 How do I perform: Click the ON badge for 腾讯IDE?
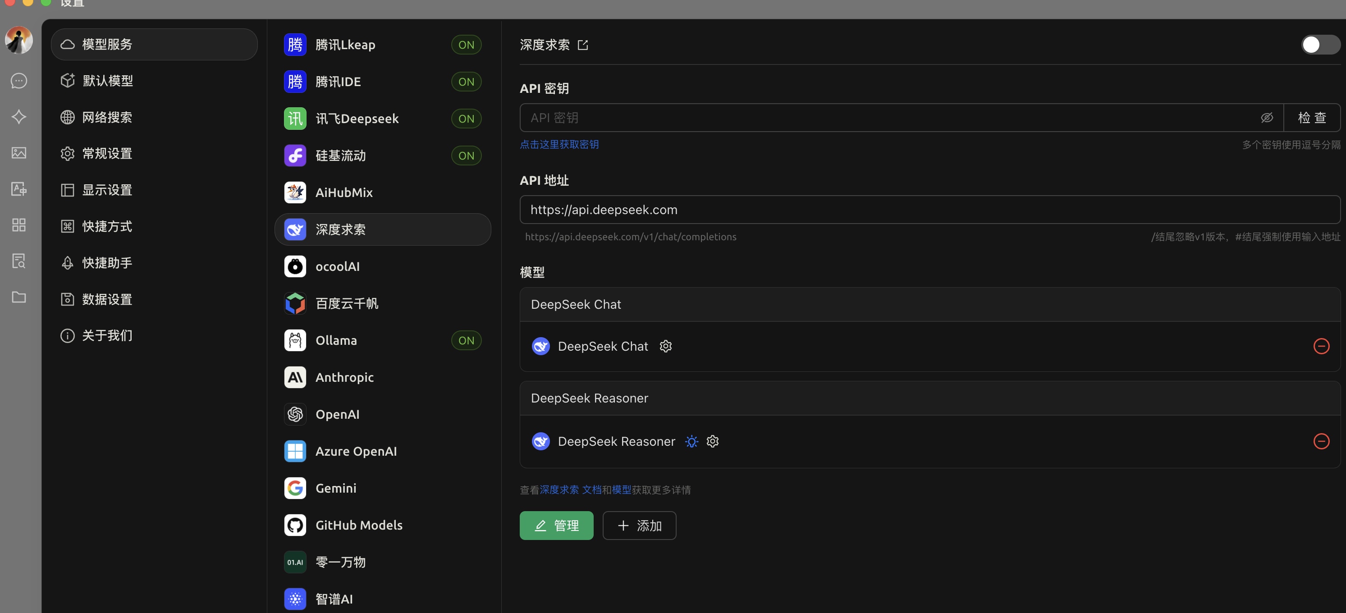tap(466, 82)
